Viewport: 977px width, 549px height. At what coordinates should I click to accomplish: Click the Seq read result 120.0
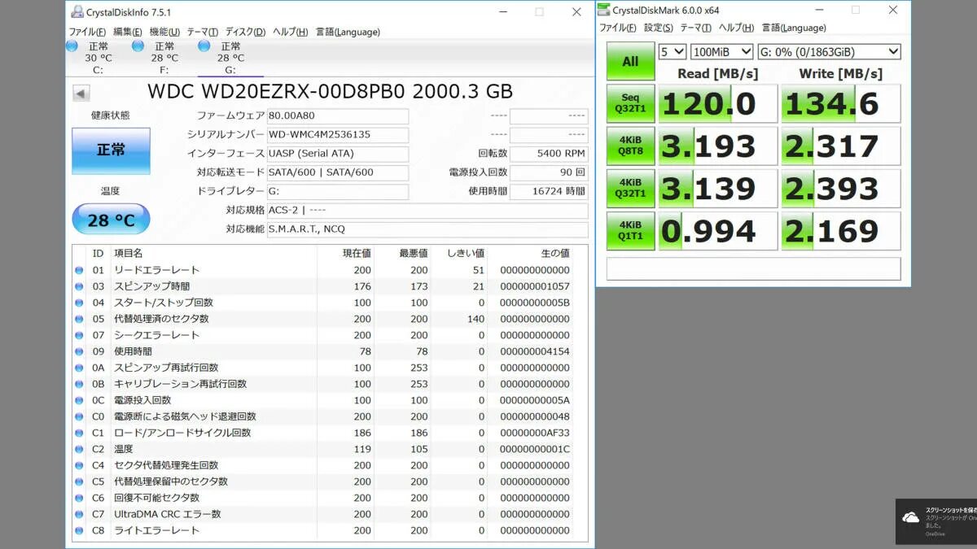click(x=718, y=103)
